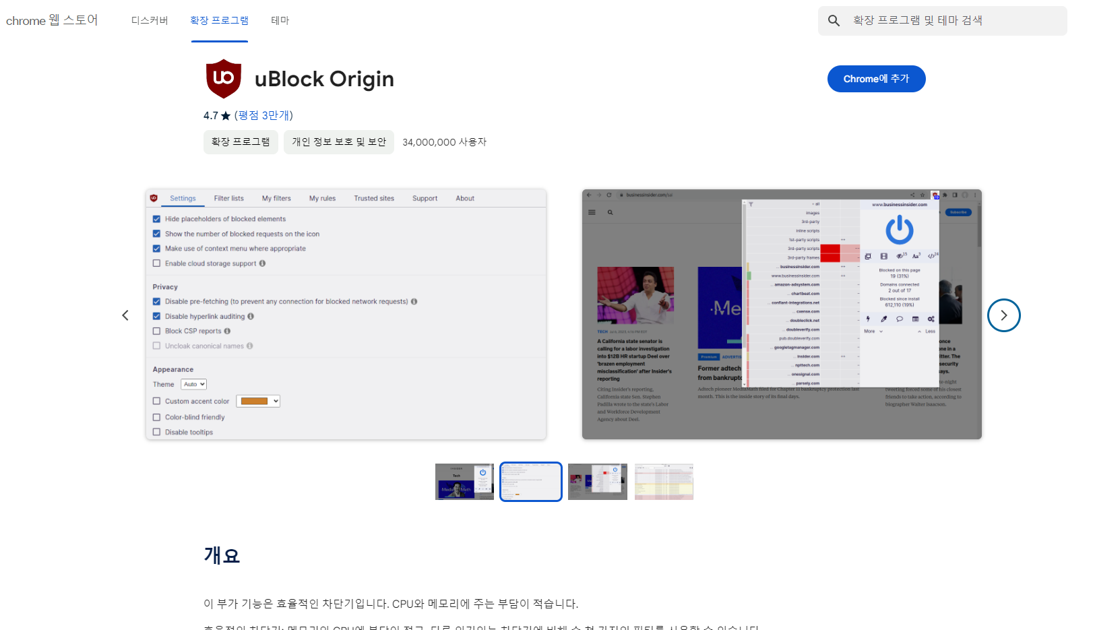Click the 개인 정보 보호 및 보안 chip

point(339,142)
